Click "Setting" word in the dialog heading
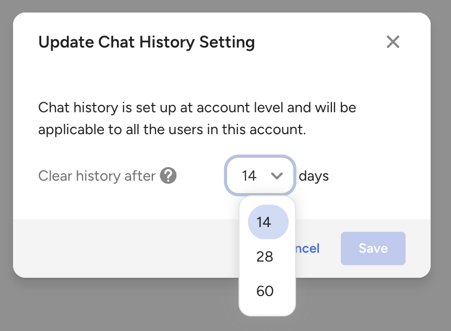 (x=227, y=42)
